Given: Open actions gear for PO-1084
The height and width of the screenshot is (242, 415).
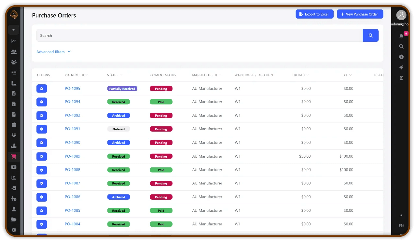Looking at the screenshot, I should point(42,224).
